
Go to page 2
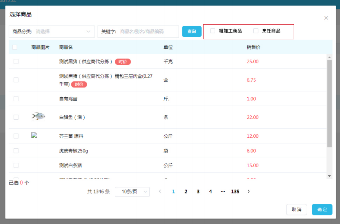tap(186, 192)
